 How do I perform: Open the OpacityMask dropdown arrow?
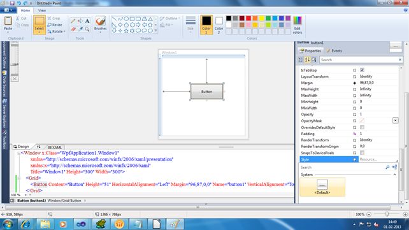click(x=396, y=120)
